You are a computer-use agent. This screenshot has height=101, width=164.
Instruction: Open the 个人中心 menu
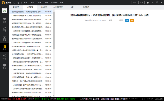click(54, 3)
